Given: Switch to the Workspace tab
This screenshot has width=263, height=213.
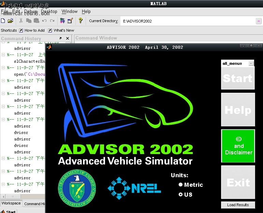Looking at the screenshot, I should [x=11, y=203].
